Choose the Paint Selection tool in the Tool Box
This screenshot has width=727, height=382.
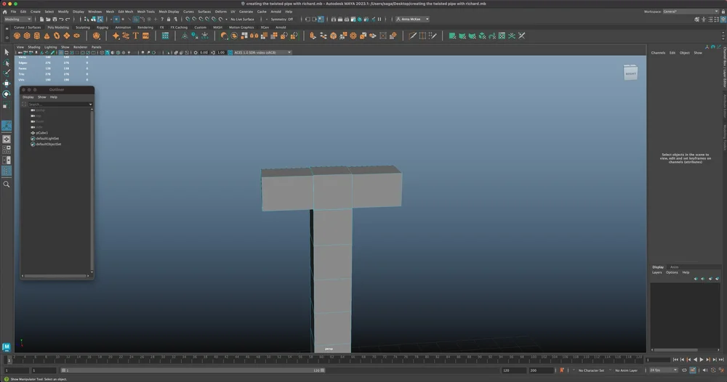click(x=7, y=73)
